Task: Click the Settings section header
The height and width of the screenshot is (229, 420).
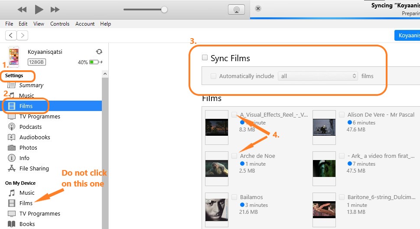Action: tap(14, 75)
